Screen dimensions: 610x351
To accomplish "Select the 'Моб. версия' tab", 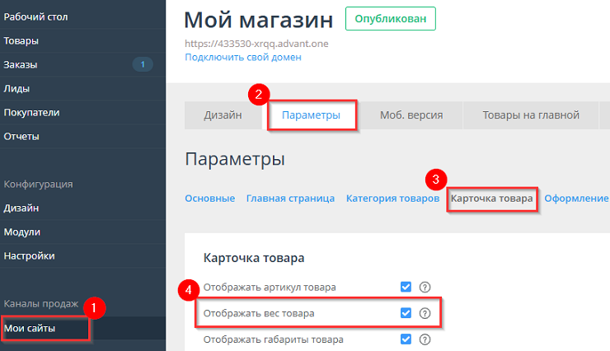I will (411, 115).
